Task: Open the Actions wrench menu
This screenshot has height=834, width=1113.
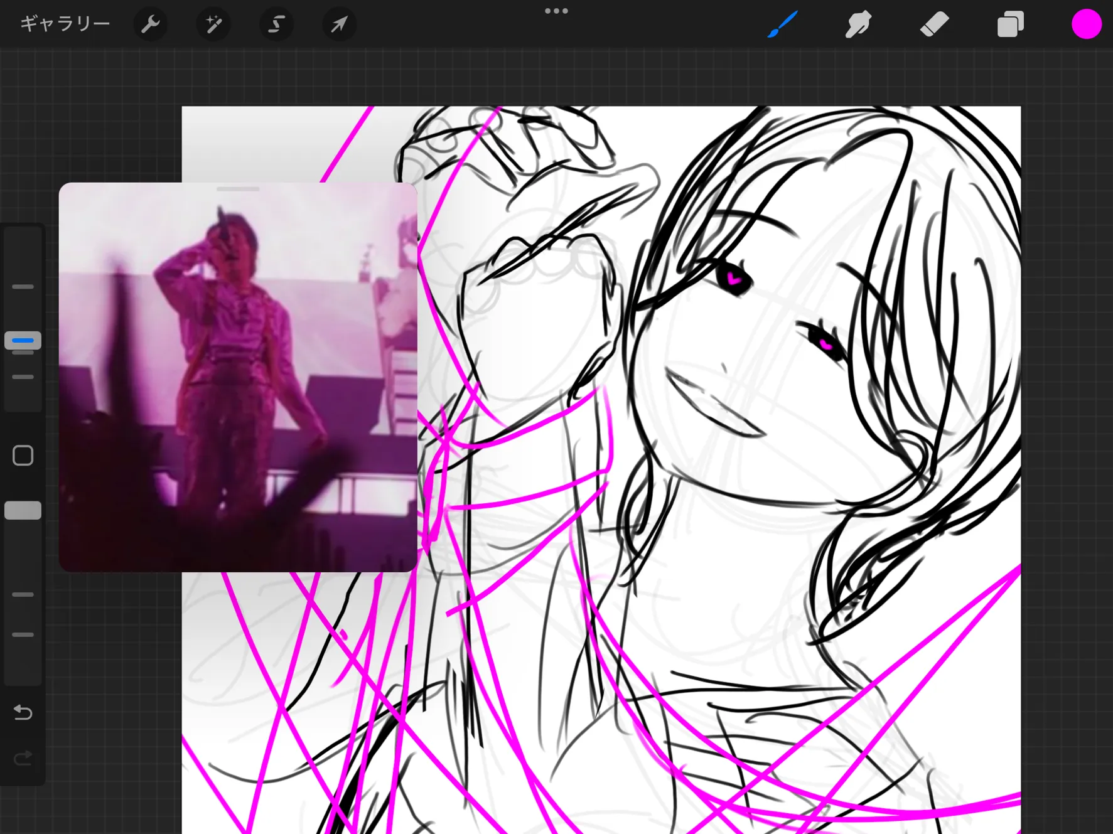Action: click(x=151, y=24)
